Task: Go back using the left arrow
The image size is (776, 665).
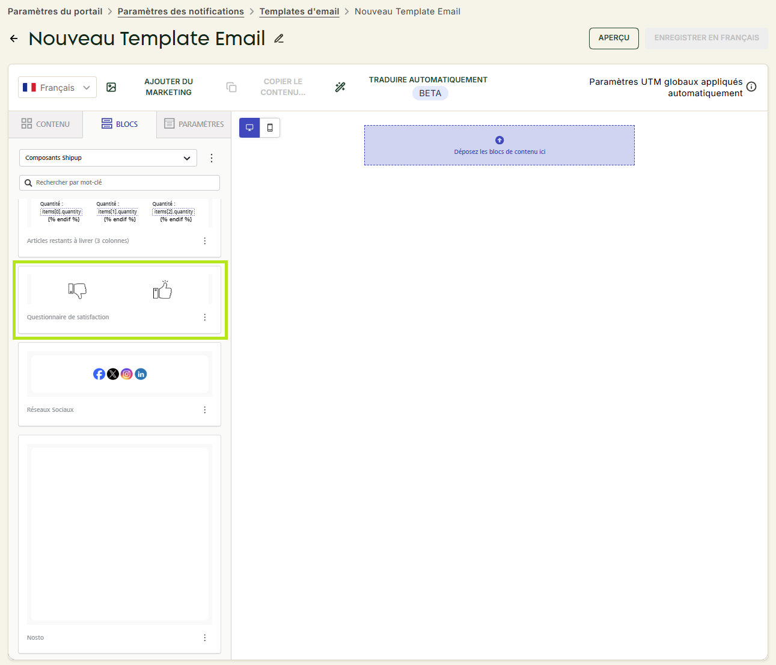Action: tap(14, 38)
